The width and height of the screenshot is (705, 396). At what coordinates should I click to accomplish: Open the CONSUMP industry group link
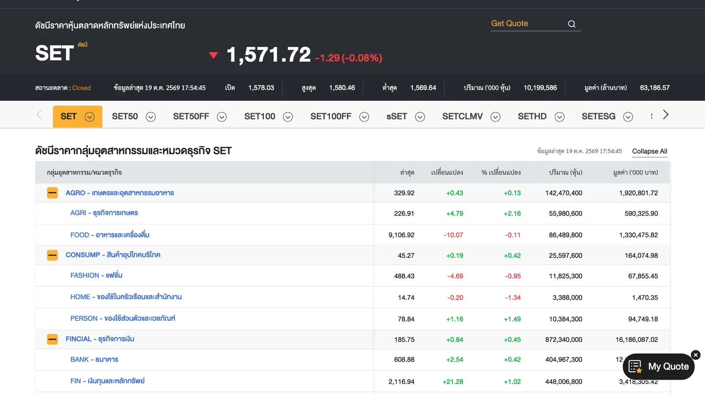coord(113,255)
